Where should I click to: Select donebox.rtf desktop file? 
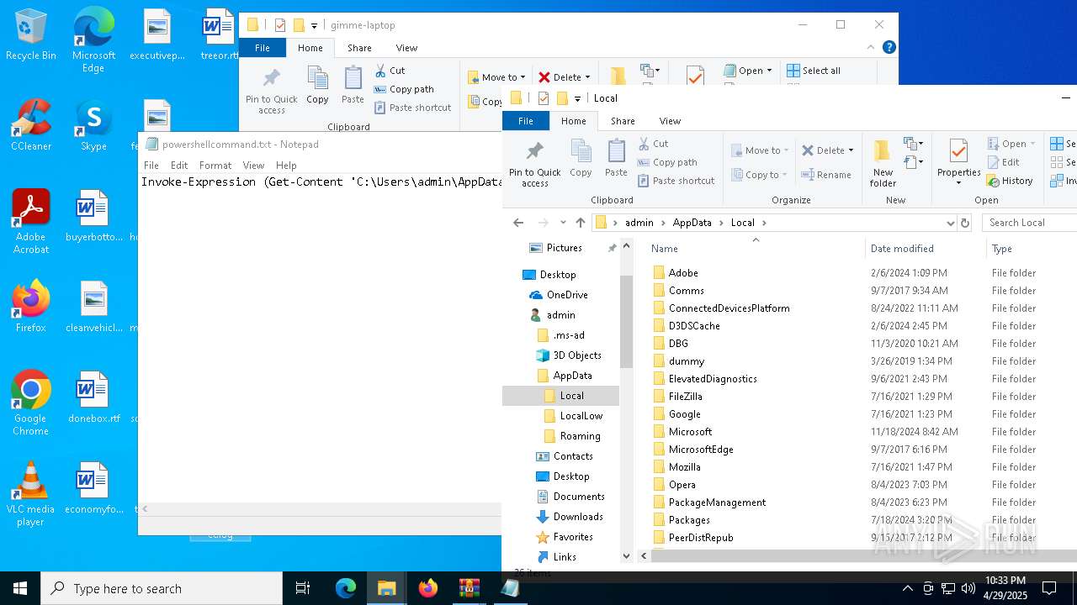tap(93, 397)
